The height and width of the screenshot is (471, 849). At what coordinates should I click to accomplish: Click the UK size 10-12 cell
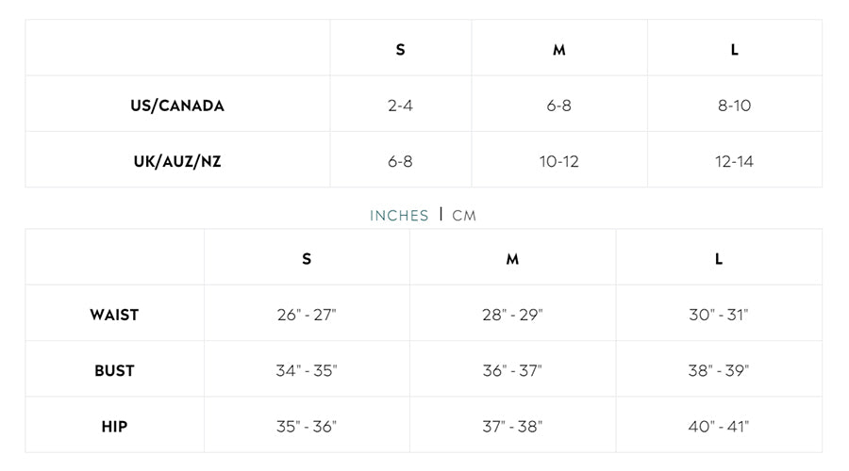[x=559, y=161]
